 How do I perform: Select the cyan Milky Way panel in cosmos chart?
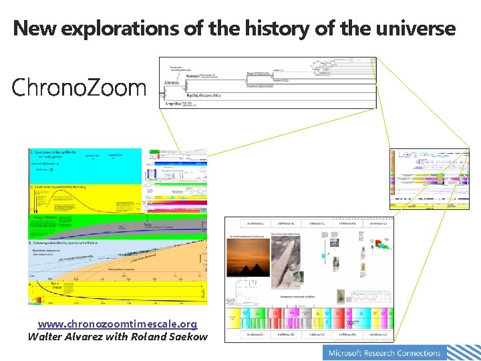[85, 166]
